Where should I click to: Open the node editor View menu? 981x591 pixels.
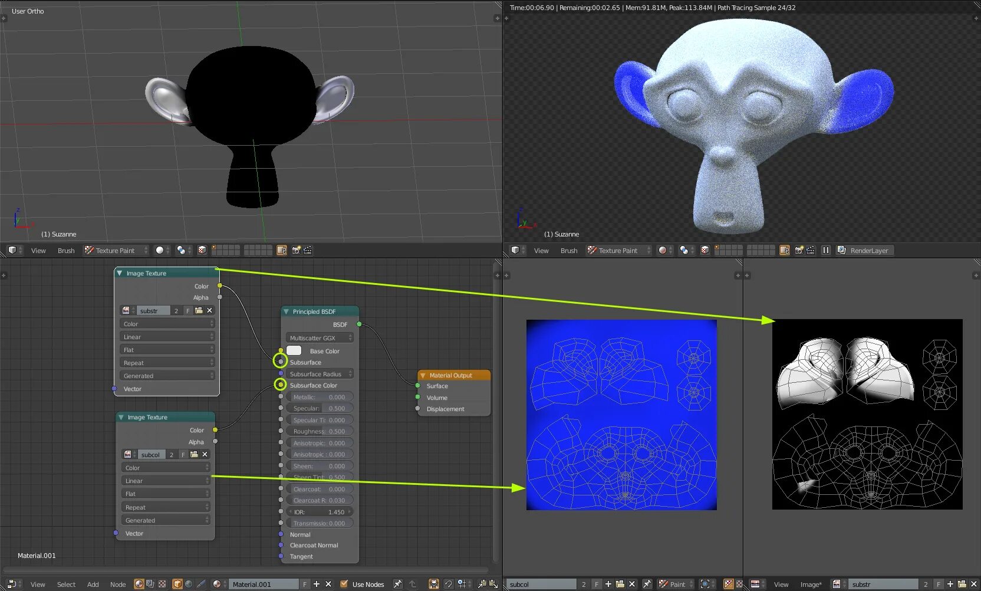(x=38, y=585)
